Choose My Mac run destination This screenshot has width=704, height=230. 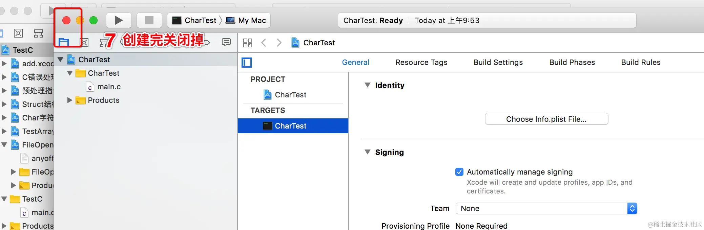(x=246, y=20)
